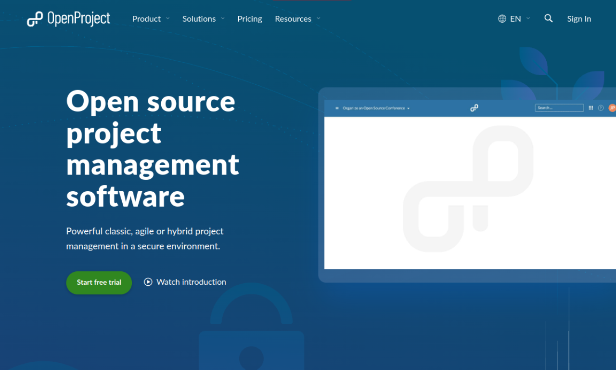The height and width of the screenshot is (370, 616).
Task: Click the modules grid icon in the preview toolbar
Action: click(590, 107)
